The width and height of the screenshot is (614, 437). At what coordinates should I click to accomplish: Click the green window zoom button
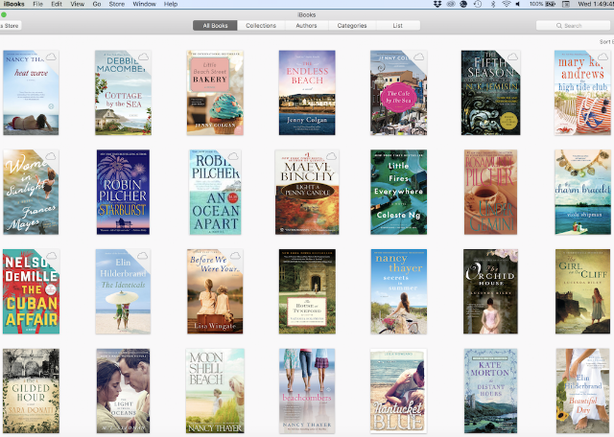click(4, 14)
